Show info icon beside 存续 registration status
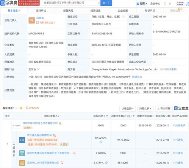The width and height of the screenshot is (189, 168). 123,17
